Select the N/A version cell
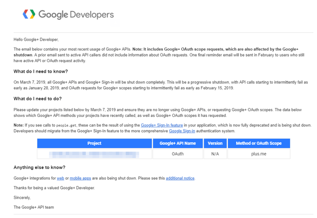 tap(215, 154)
